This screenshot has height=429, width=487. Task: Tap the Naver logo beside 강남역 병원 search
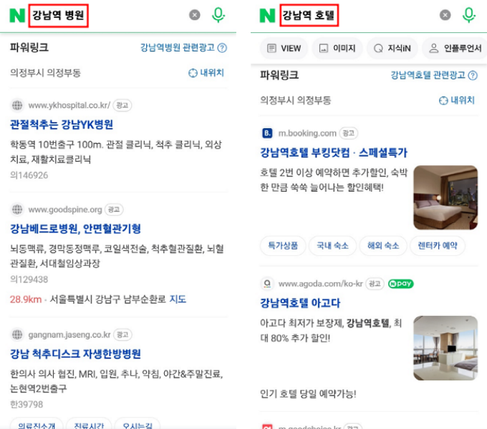point(17,15)
